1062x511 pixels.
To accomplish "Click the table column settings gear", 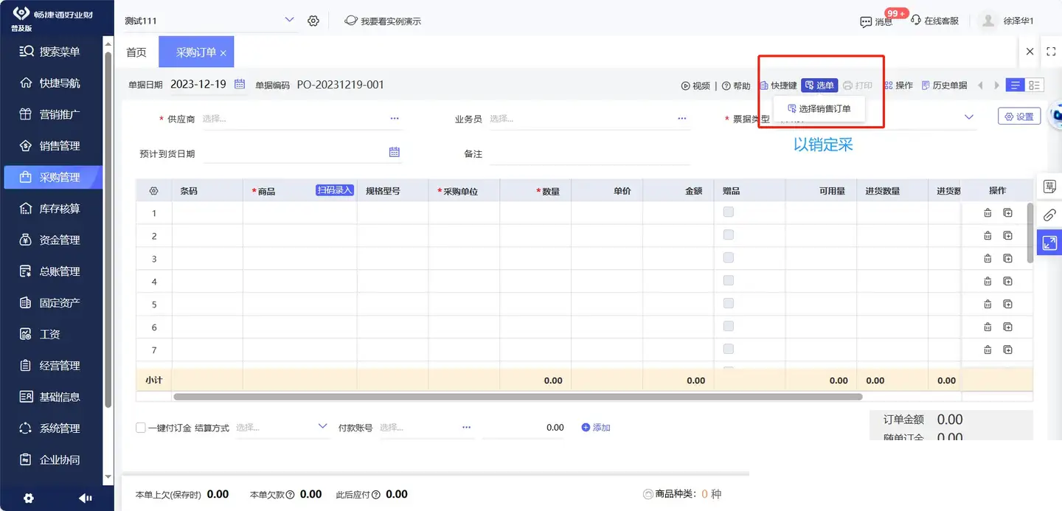I will 153,191.
